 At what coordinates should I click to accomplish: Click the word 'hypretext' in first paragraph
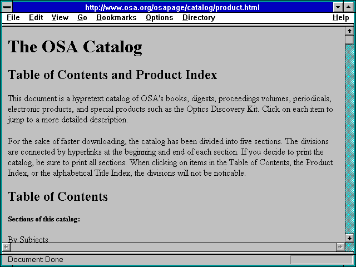88,99
